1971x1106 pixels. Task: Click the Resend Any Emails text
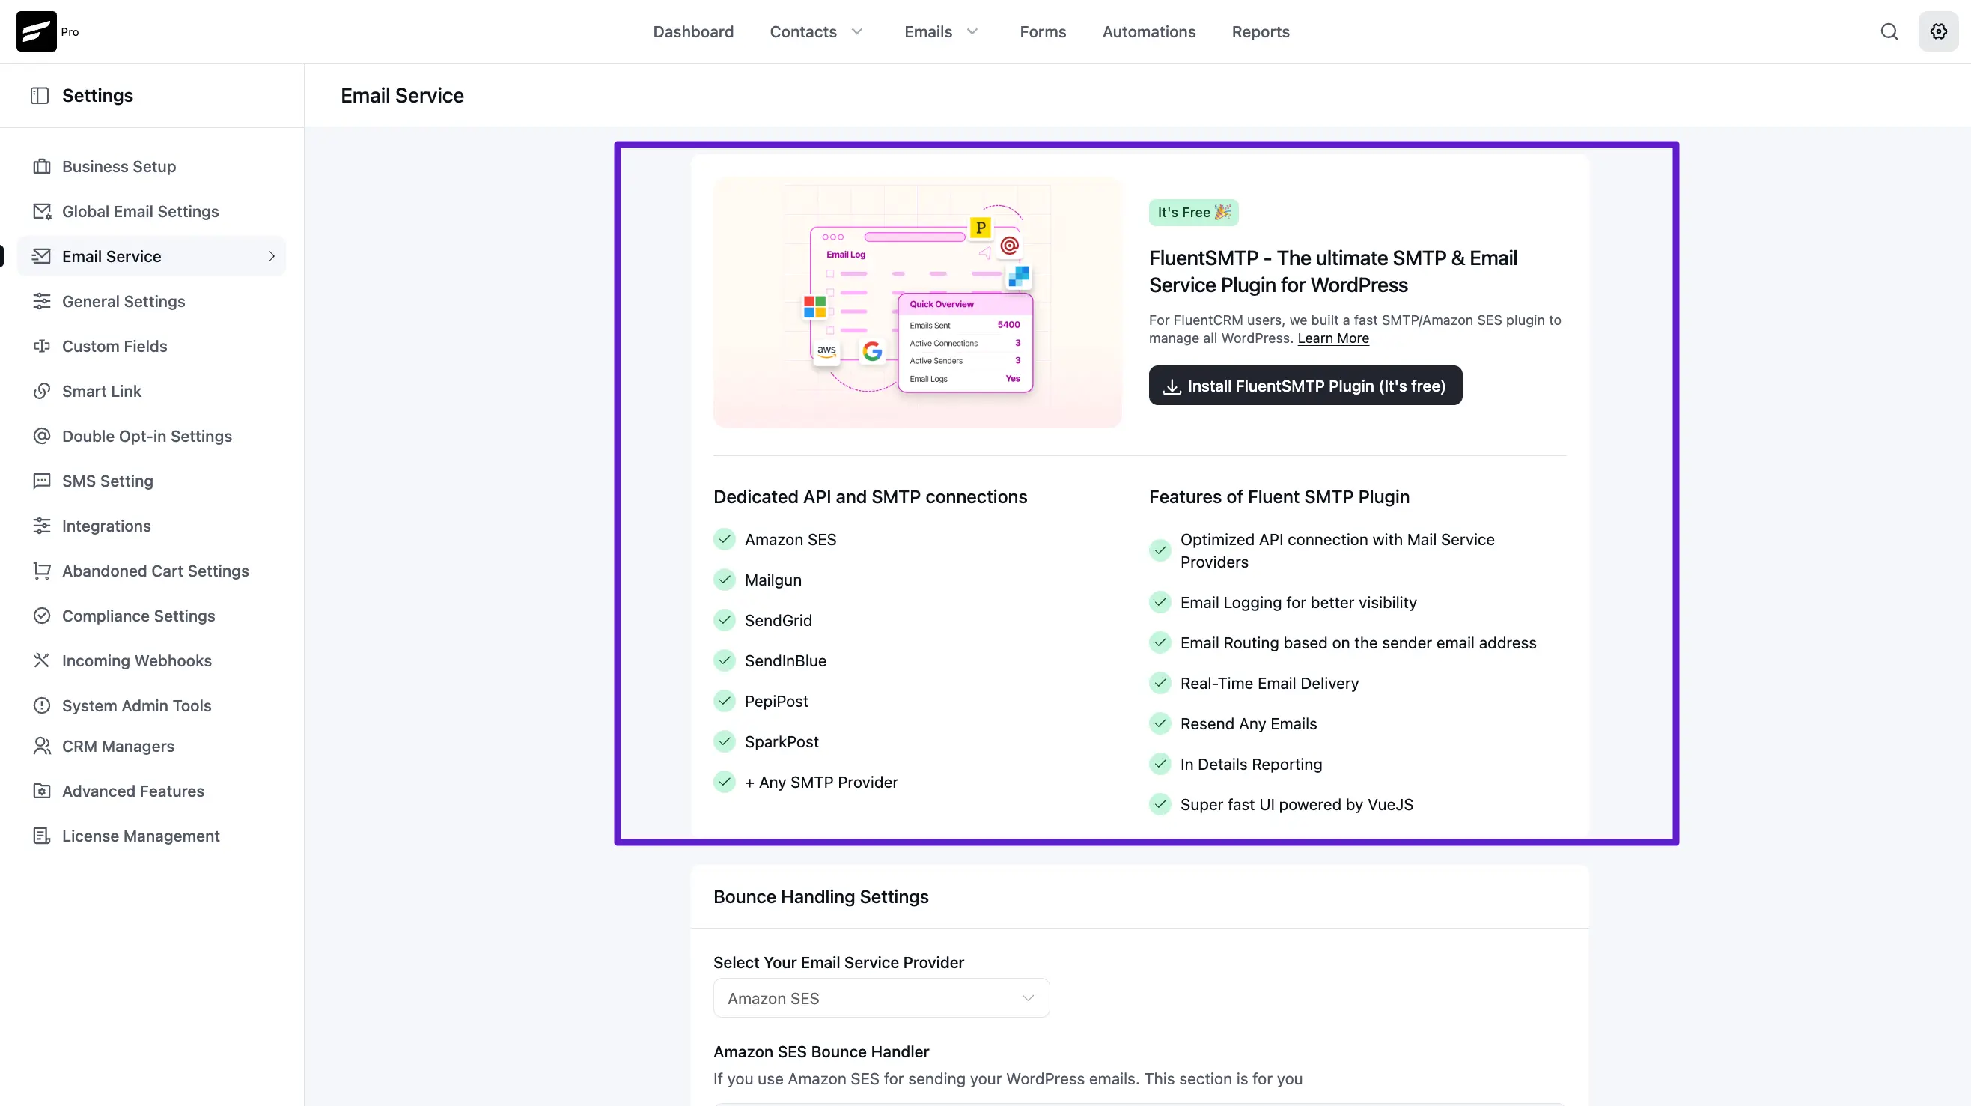click(x=1248, y=724)
